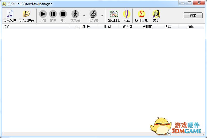Sort by the 准确度 column header
Image resolution: width=207 pixels, height=138 pixels.
(x=148, y=27)
